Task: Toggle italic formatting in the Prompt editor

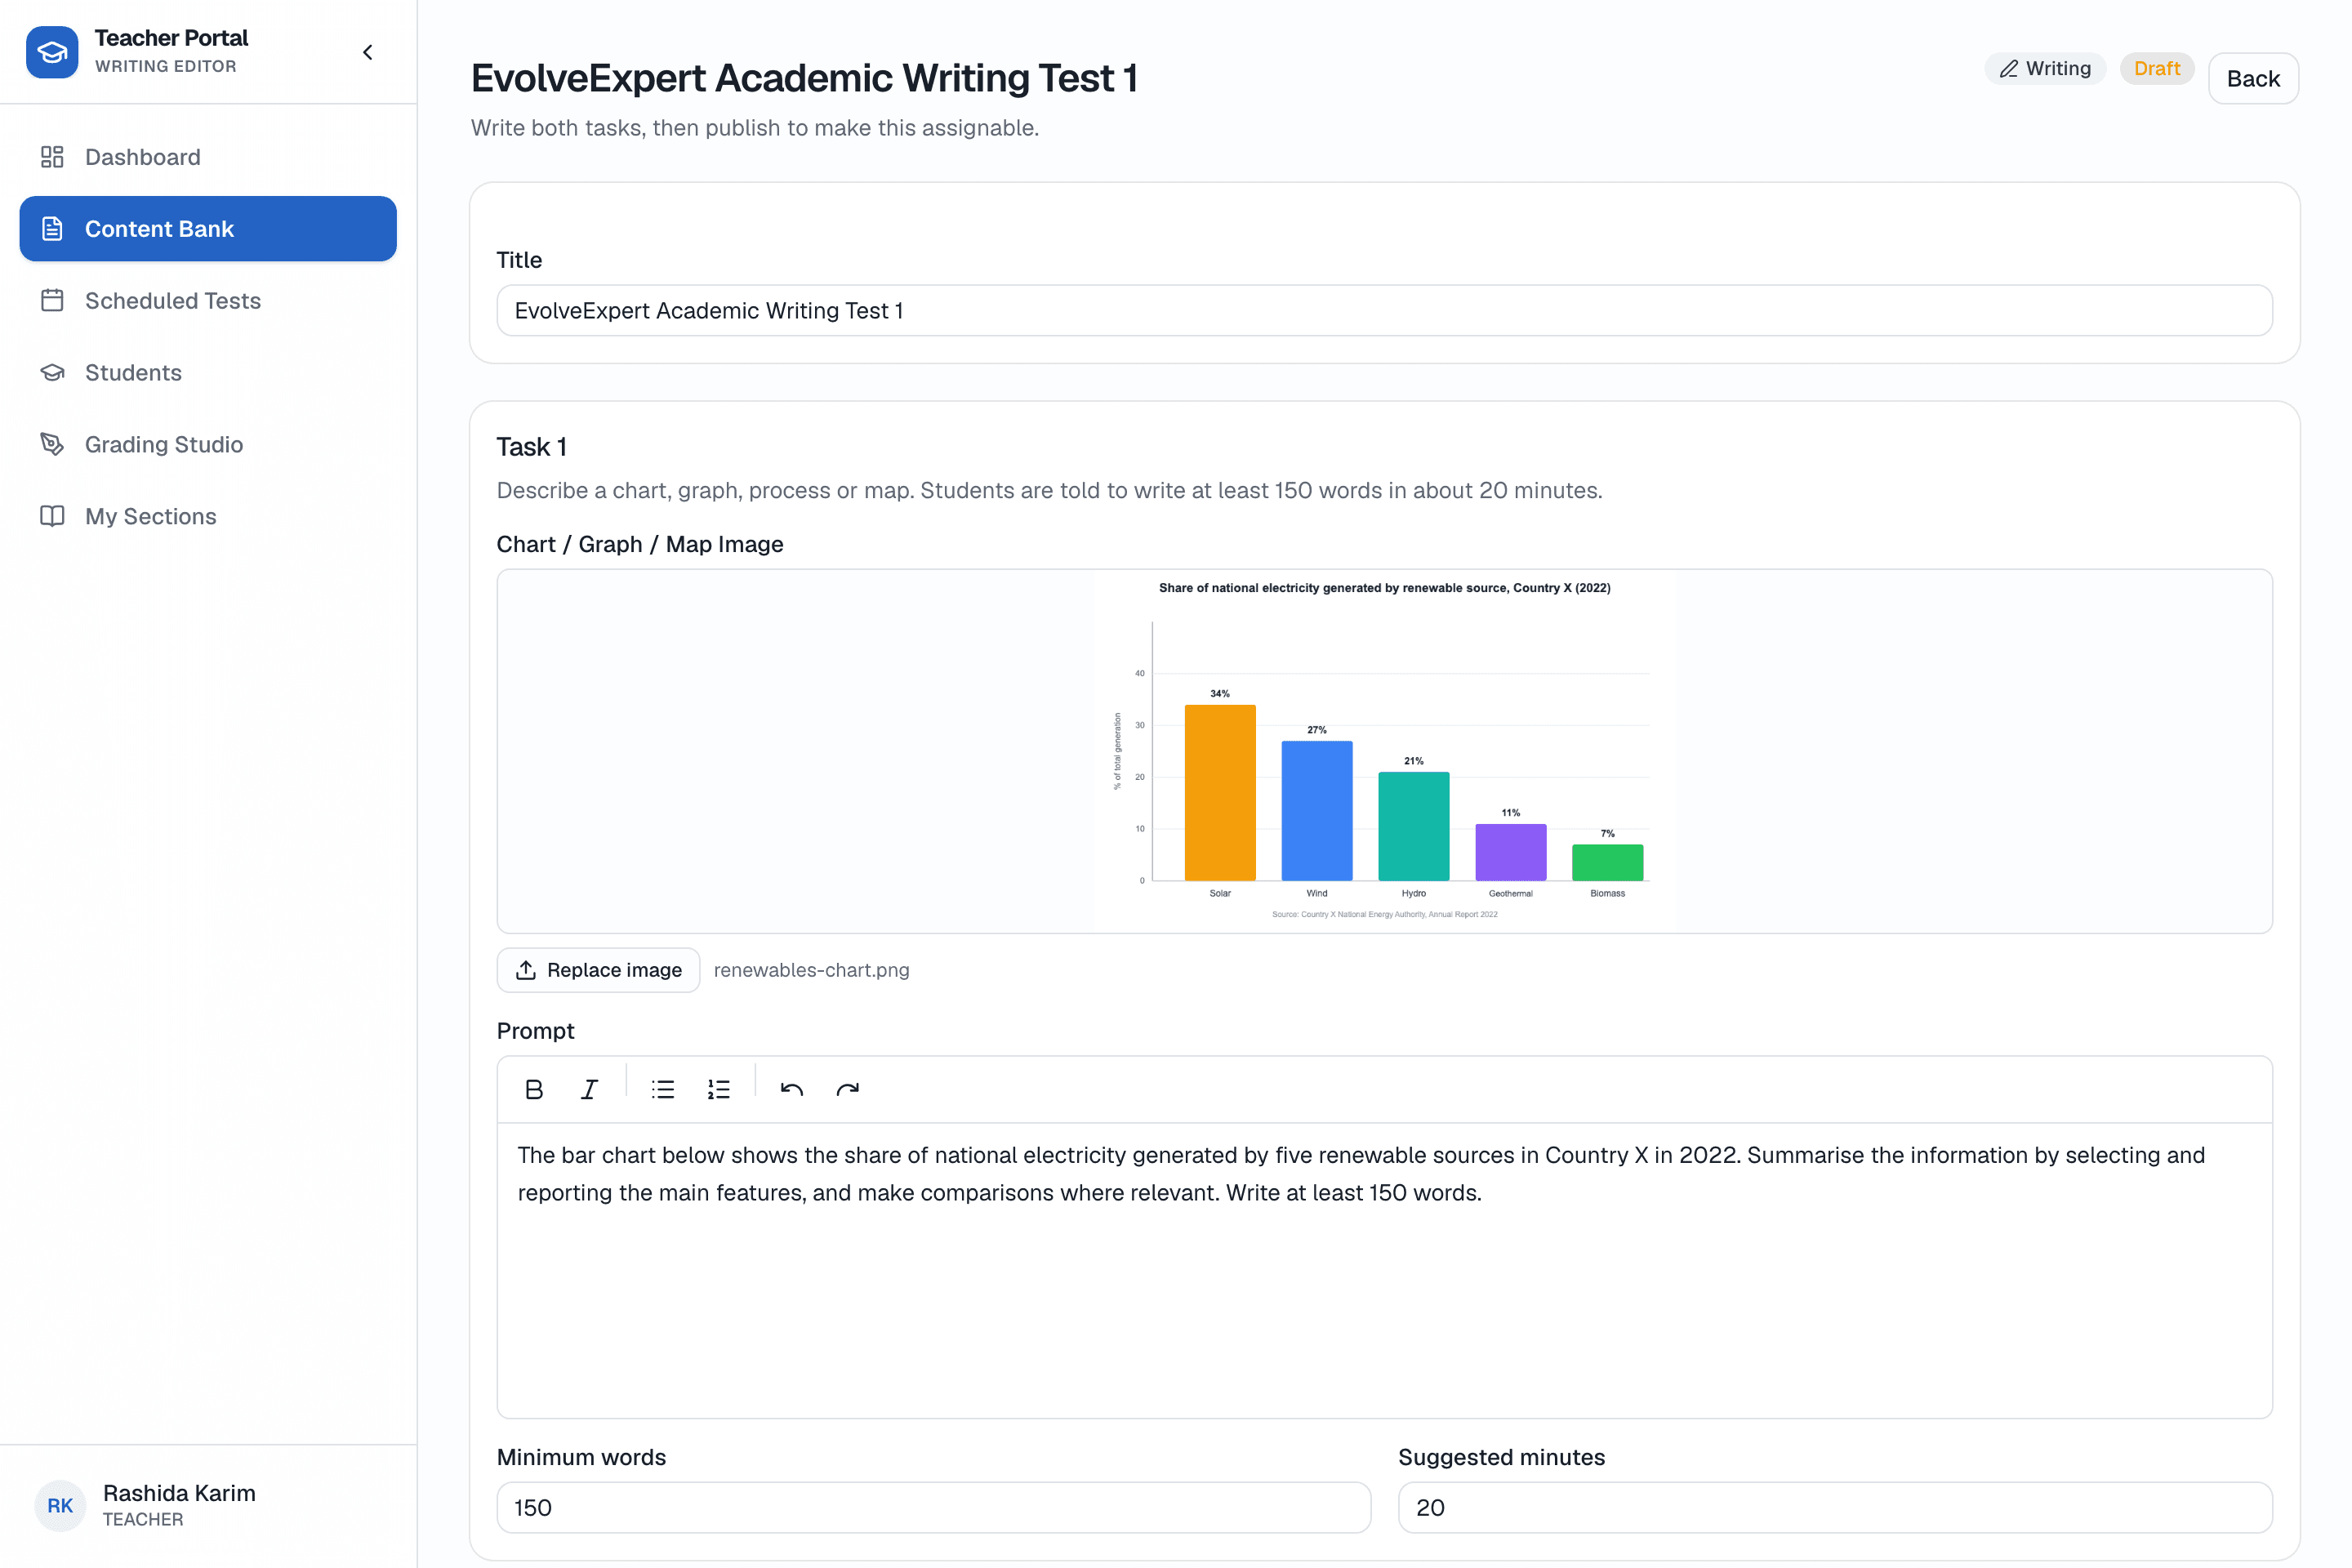Action: coord(590,1090)
